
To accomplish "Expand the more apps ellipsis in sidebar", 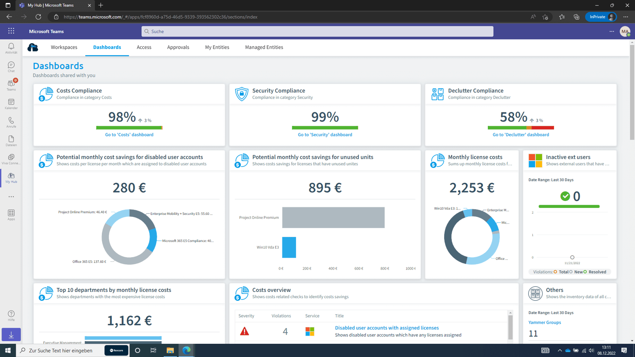I will [x=11, y=197].
